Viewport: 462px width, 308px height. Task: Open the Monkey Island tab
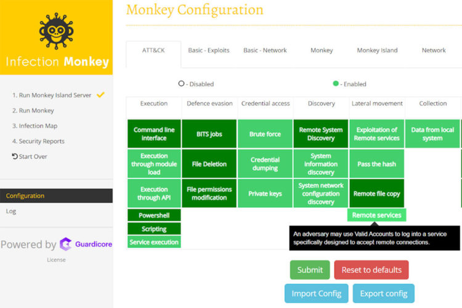pos(377,51)
